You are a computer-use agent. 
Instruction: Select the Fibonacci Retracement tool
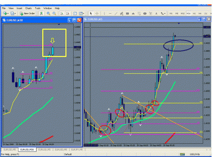[x=139, y=13]
